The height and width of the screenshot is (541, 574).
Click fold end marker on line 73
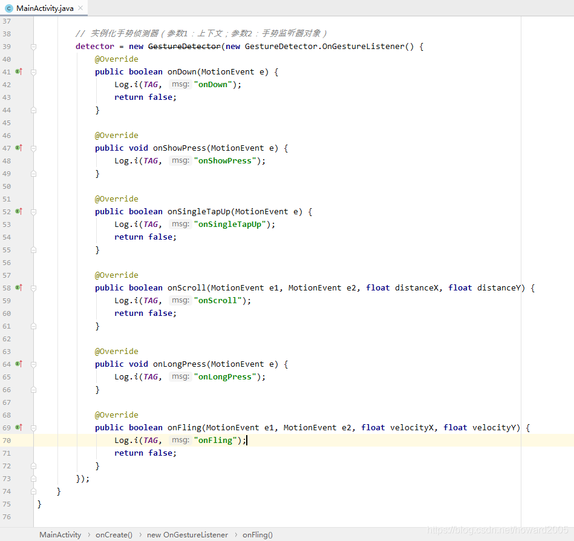(x=33, y=479)
